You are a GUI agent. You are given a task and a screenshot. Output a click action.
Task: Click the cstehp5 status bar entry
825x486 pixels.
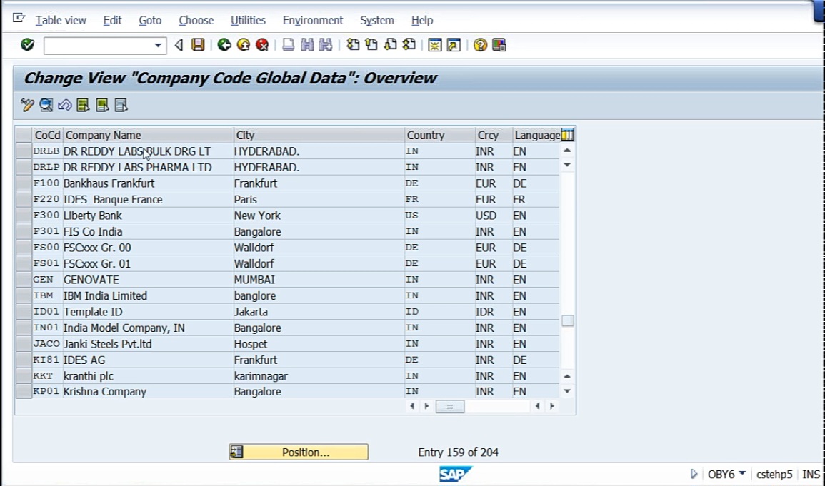coord(774,475)
